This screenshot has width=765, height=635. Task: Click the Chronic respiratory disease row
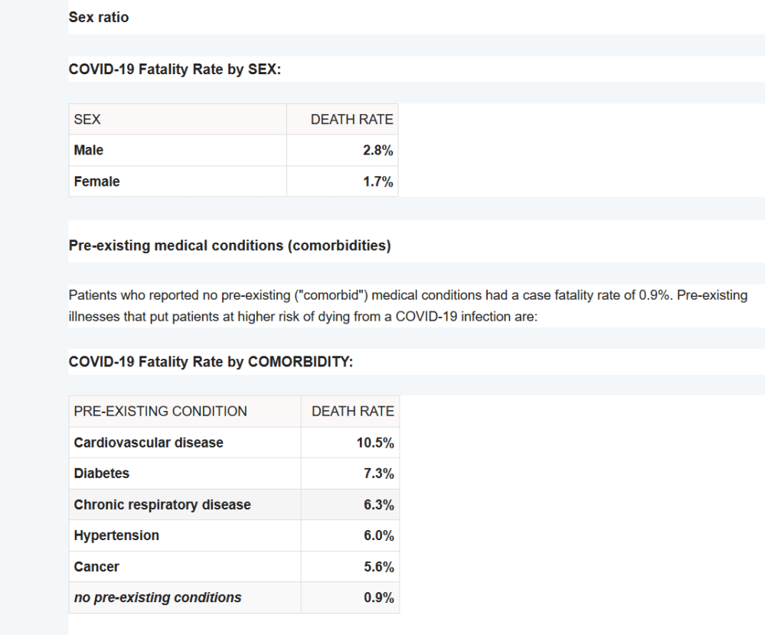pos(162,505)
